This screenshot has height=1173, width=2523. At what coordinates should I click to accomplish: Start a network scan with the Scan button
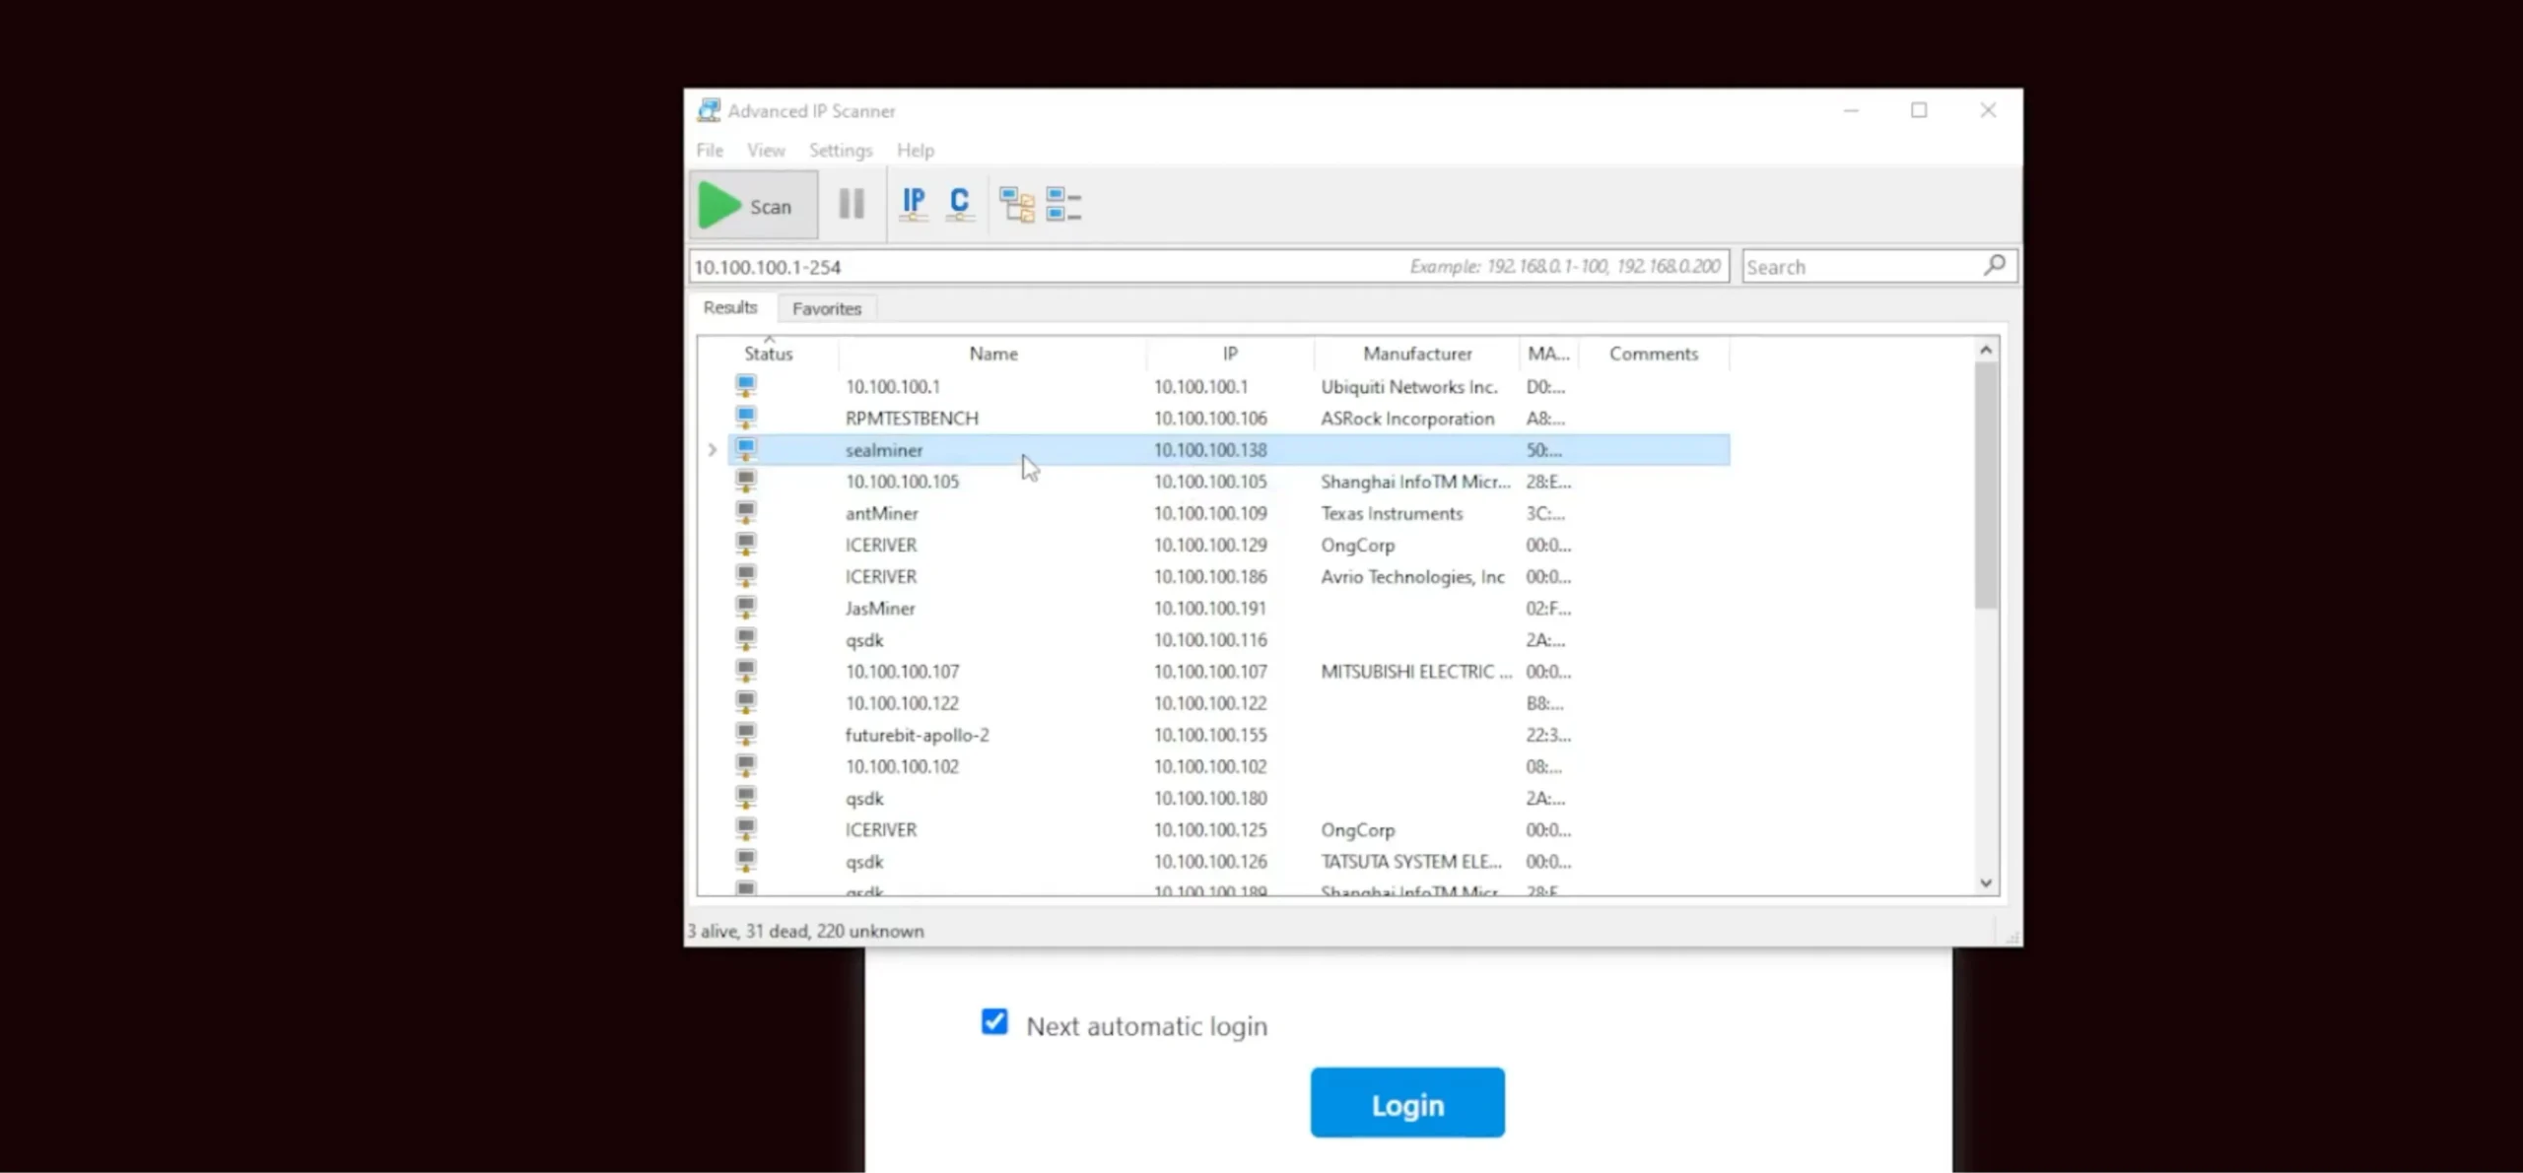point(752,205)
